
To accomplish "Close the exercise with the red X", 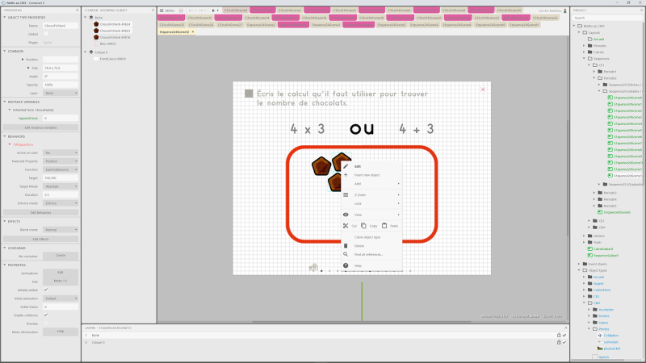I will 483,90.
